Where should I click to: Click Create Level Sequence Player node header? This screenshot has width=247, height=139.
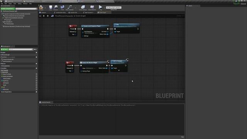coord(95,26)
